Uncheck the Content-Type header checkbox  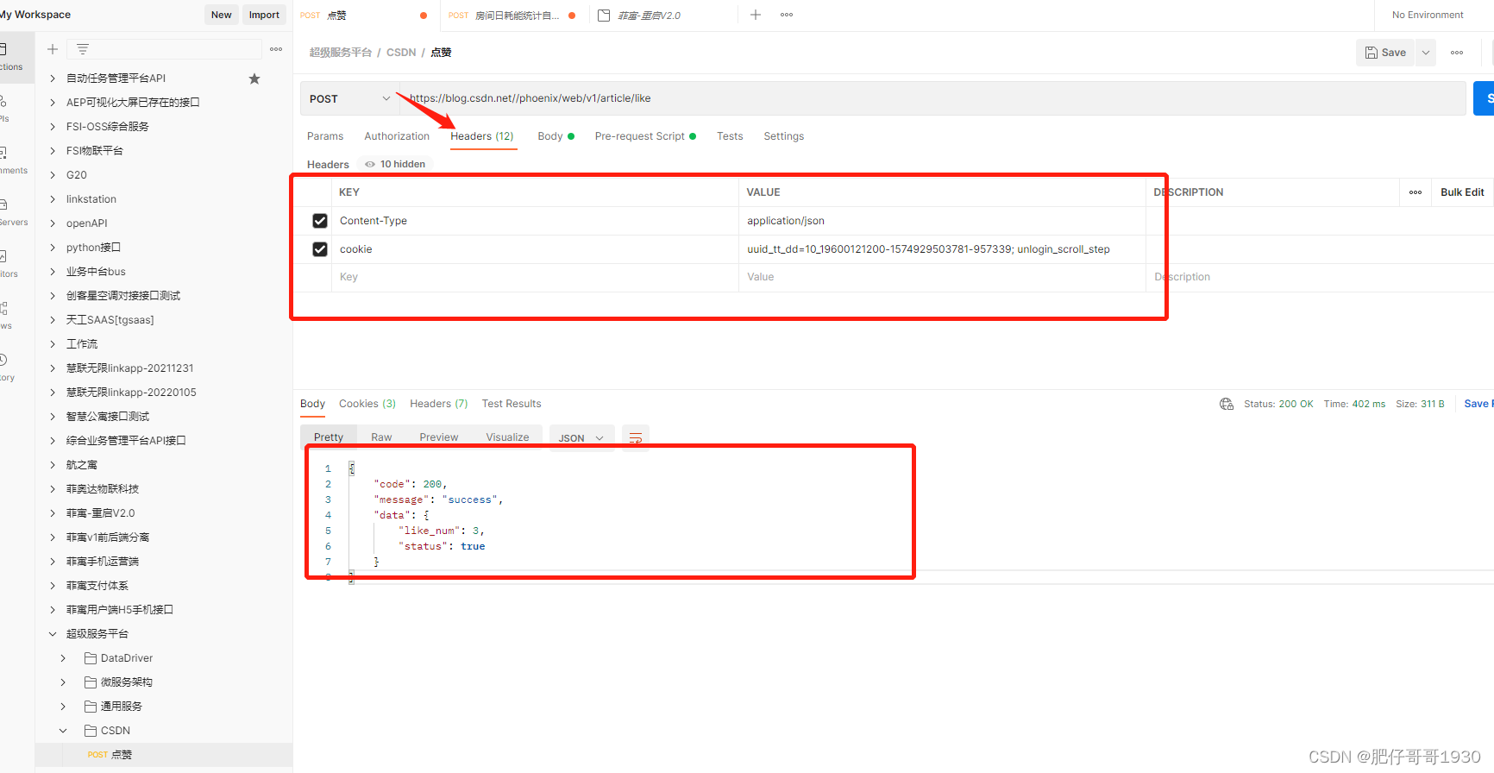[320, 221]
